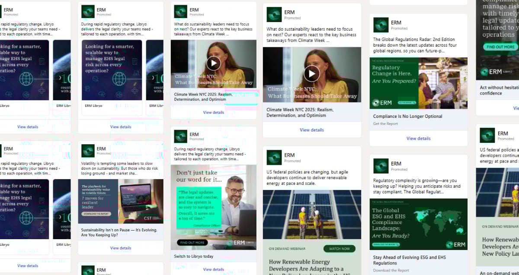The image size is (519, 275).
Task: Play the larger Climate Week NYC video
Action: tap(312, 73)
